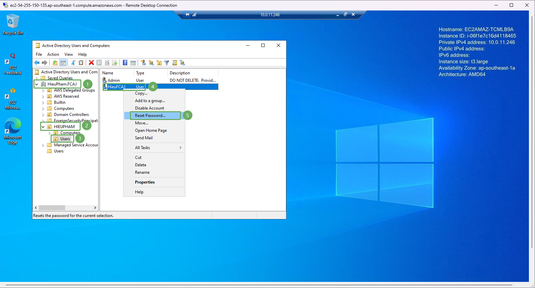Click the pin icon on RDP connection bar
Screen dimensions: 535x288
[x=187, y=15]
